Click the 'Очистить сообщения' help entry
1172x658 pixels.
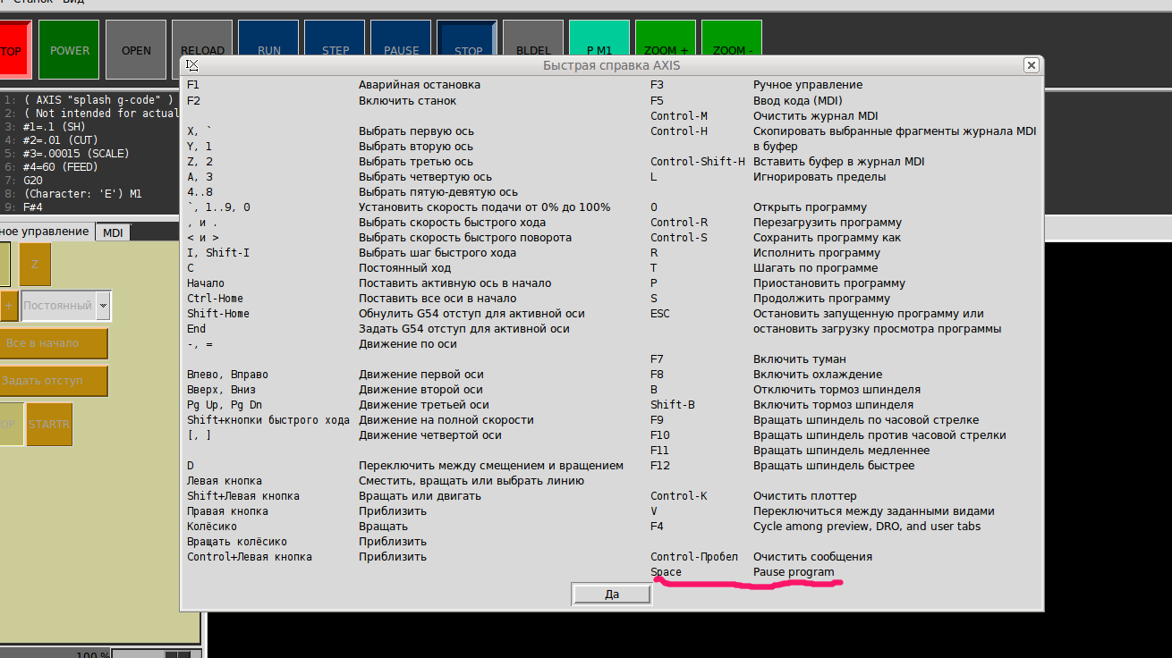point(812,557)
